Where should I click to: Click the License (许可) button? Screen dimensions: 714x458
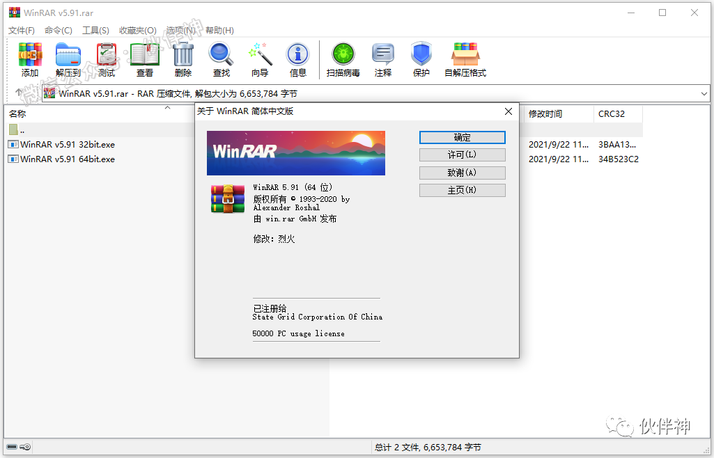(x=463, y=155)
